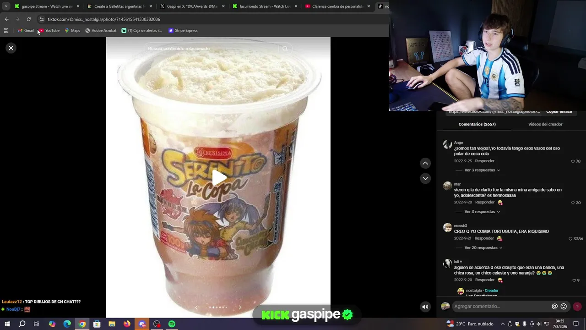Like messi:3's comment with heart icon

coord(570,239)
